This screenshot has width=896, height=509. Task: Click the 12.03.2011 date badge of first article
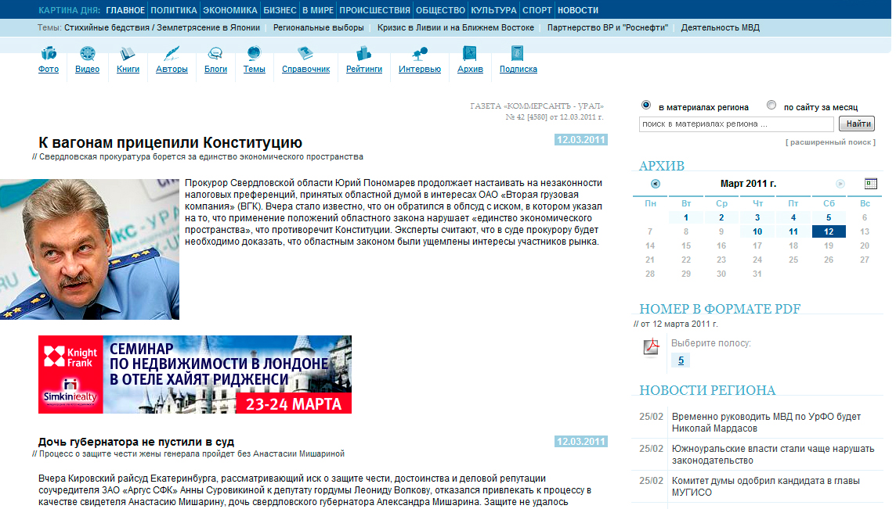tap(580, 140)
